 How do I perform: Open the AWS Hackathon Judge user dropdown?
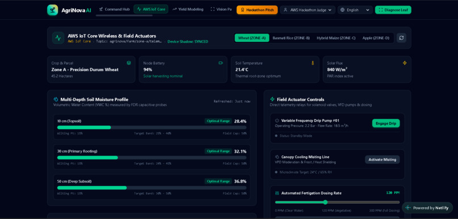[x=307, y=10]
